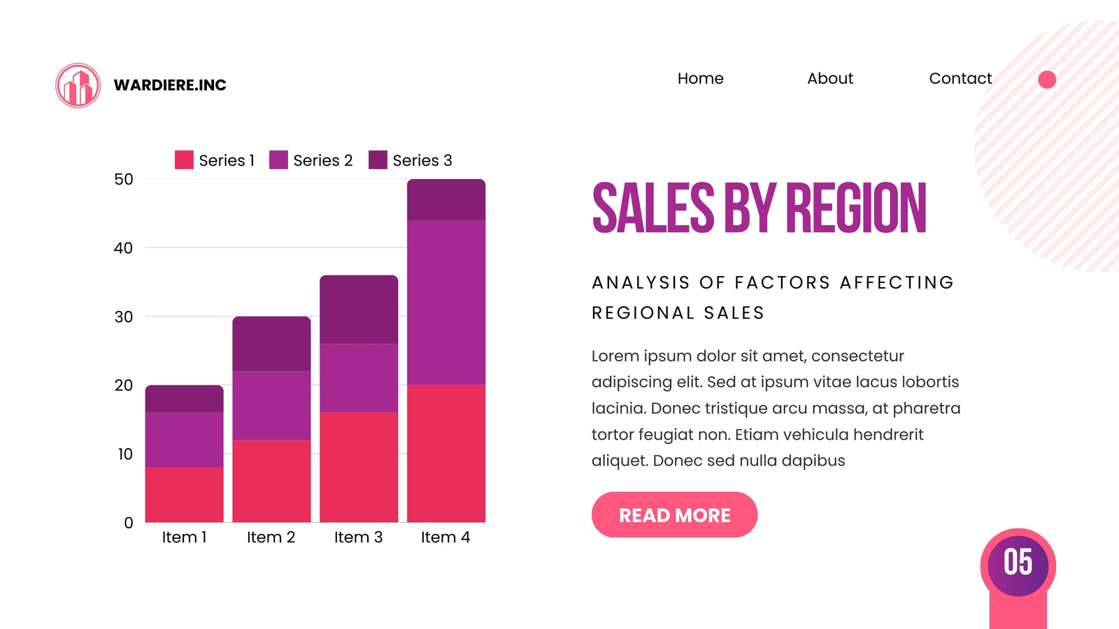This screenshot has height=629, width=1119.
Task: Click the Series 3 legend label
Action: 422,161
